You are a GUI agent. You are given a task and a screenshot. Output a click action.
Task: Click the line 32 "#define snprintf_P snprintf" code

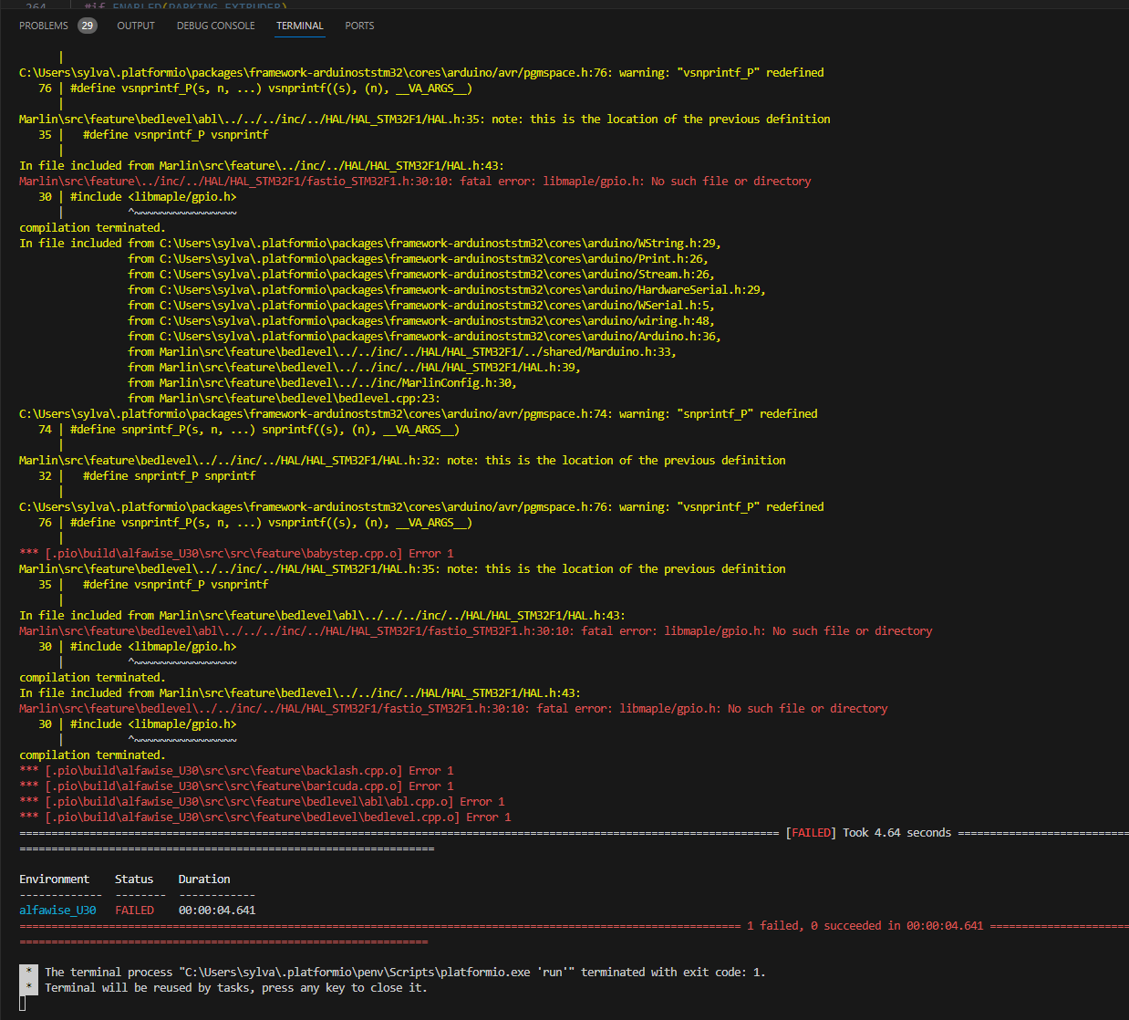coord(169,476)
